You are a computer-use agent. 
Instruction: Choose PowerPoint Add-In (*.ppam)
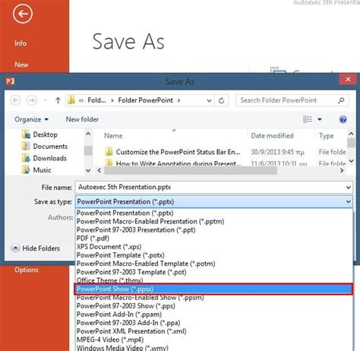tap(214, 315)
